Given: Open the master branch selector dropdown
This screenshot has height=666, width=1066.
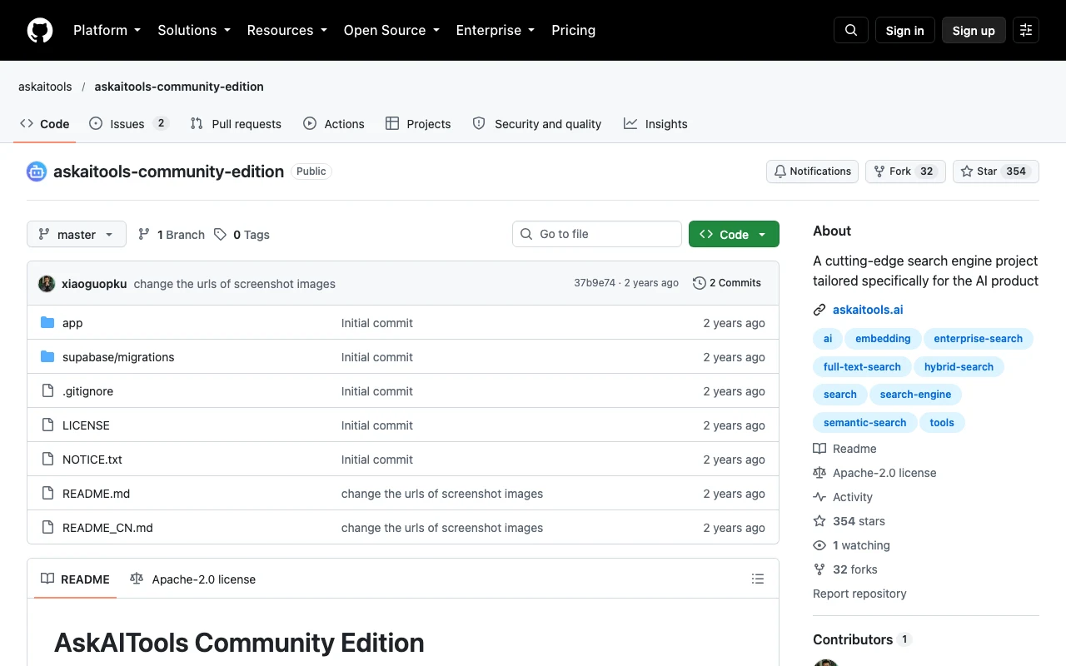Looking at the screenshot, I should 77,235.
